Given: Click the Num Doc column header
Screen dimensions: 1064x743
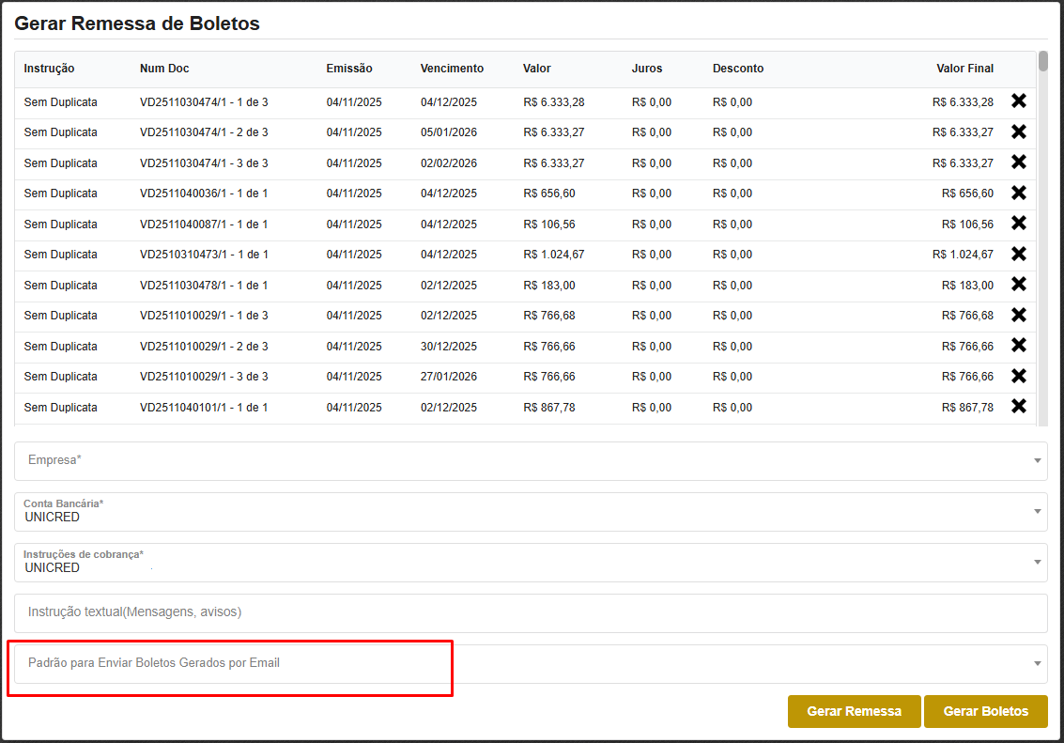Looking at the screenshot, I should coord(164,69).
